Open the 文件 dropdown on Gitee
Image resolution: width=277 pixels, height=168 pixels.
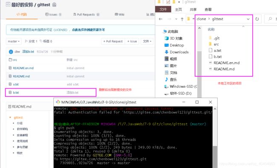coord(147,41)
